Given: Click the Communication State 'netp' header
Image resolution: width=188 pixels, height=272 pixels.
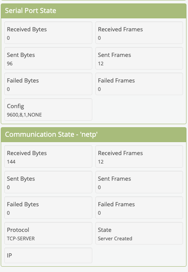Looking at the screenshot, I should tap(93, 134).
